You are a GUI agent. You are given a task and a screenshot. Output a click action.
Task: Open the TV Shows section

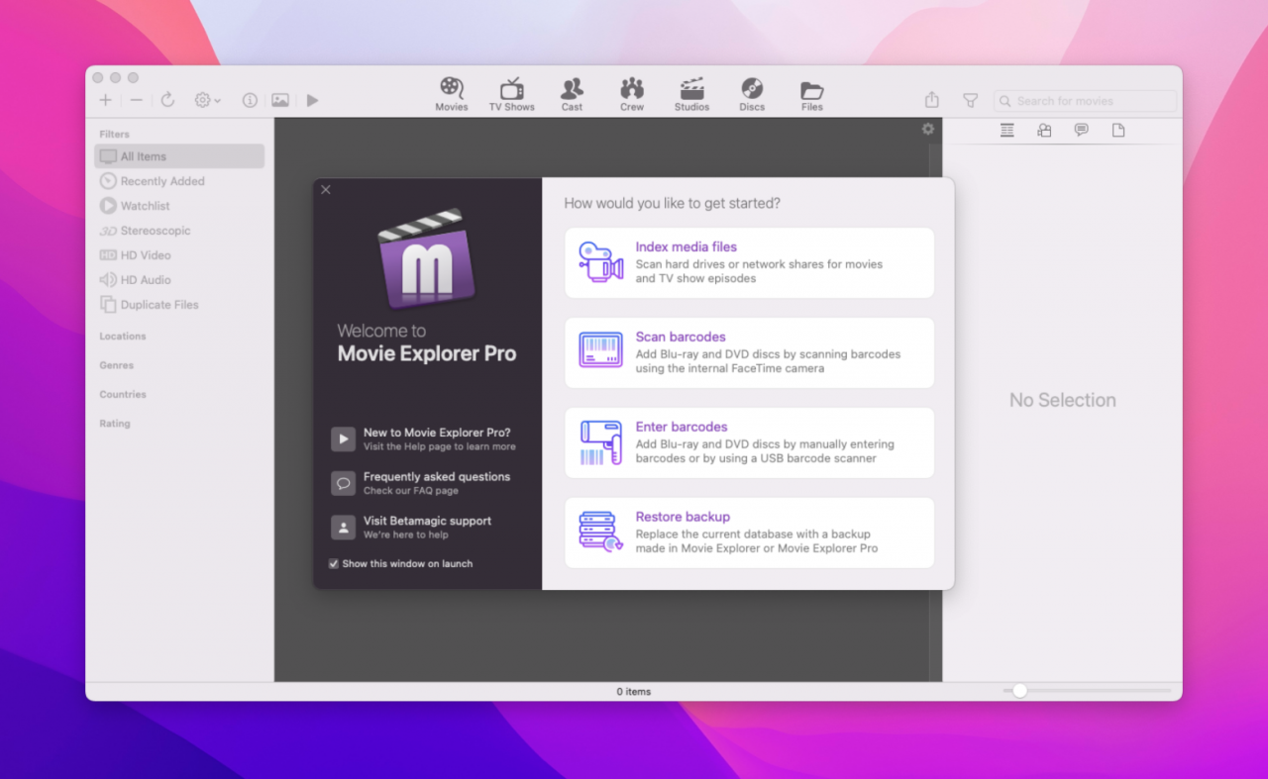(x=511, y=90)
